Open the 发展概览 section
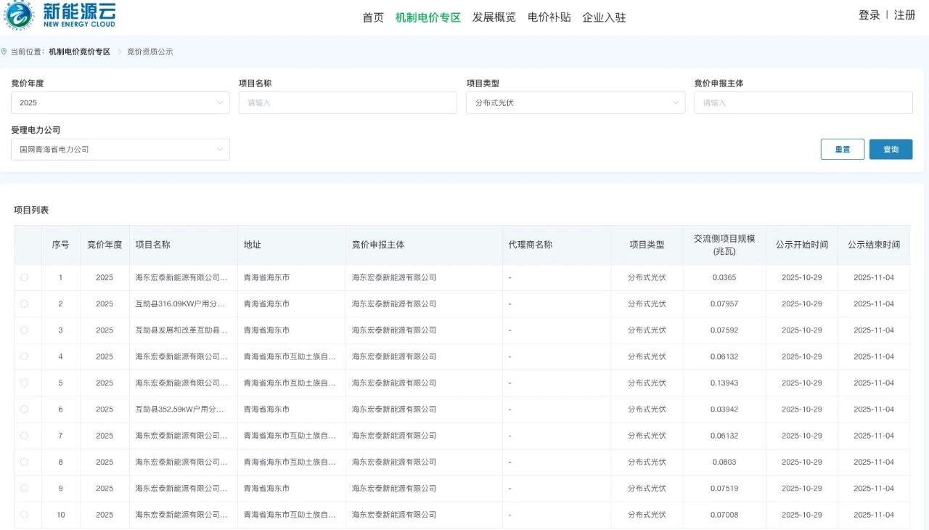This screenshot has height=530, width=929. (494, 17)
